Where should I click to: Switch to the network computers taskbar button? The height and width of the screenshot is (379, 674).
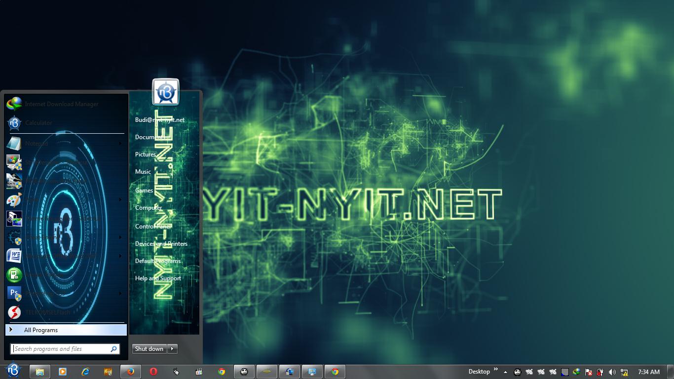(x=290, y=372)
